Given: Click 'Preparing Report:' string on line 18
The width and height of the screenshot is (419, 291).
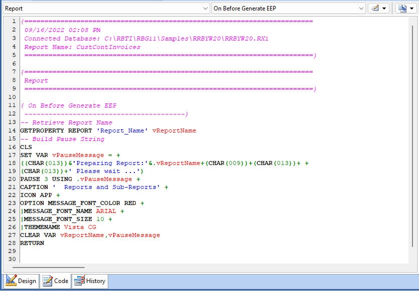Looking at the screenshot, I should click(x=110, y=163).
